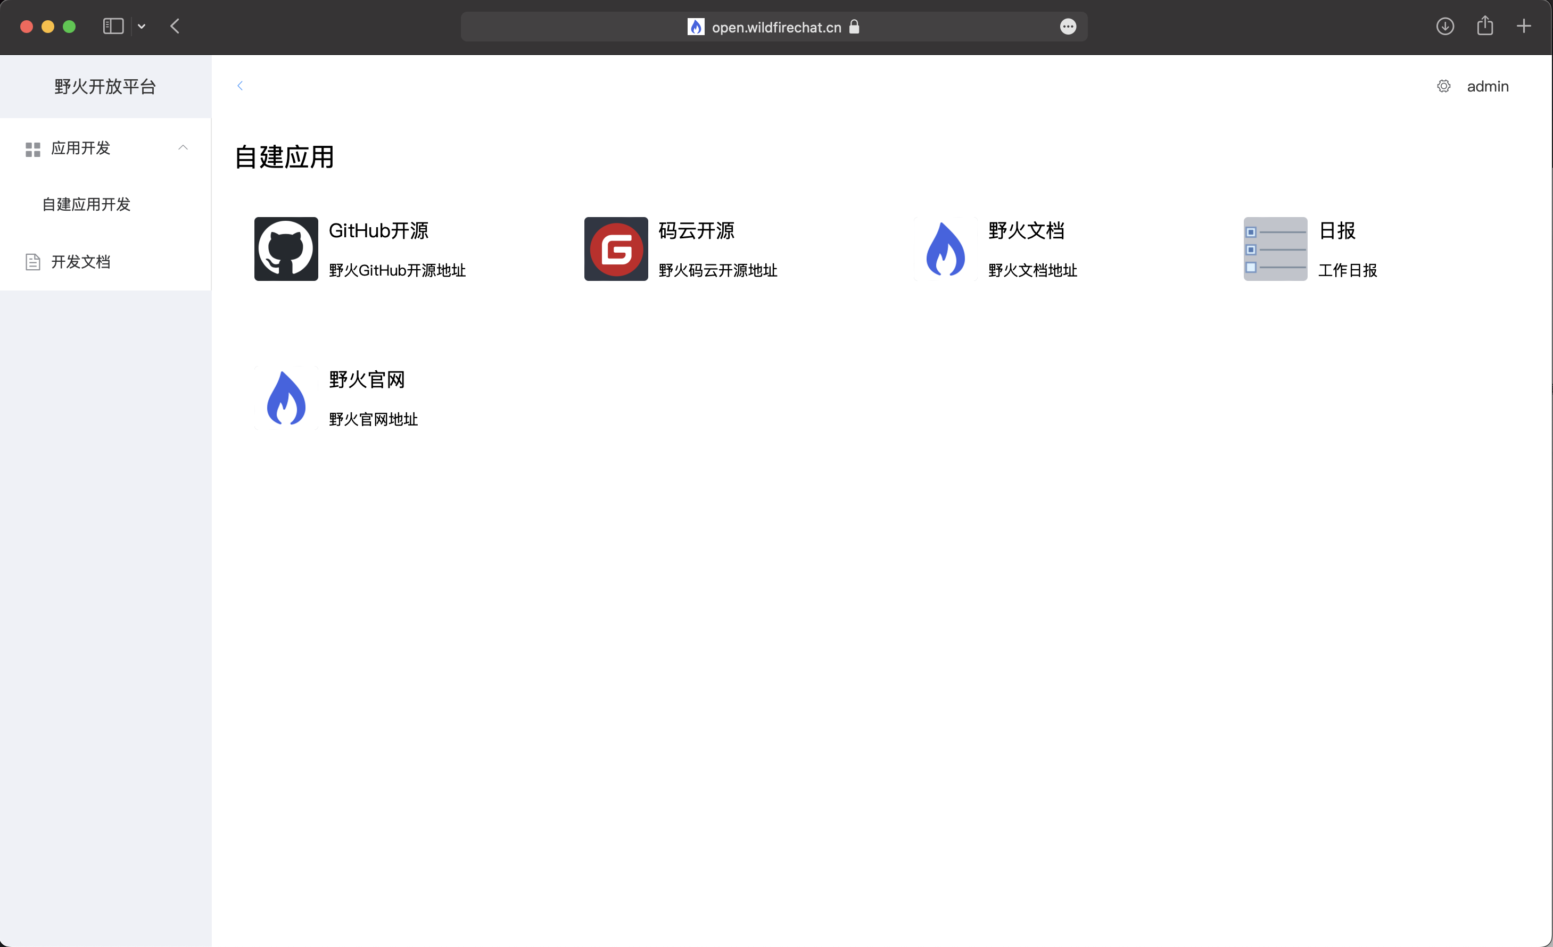Open 开发文档 in the sidebar
This screenshot has width=1553, height=947.
81,261
